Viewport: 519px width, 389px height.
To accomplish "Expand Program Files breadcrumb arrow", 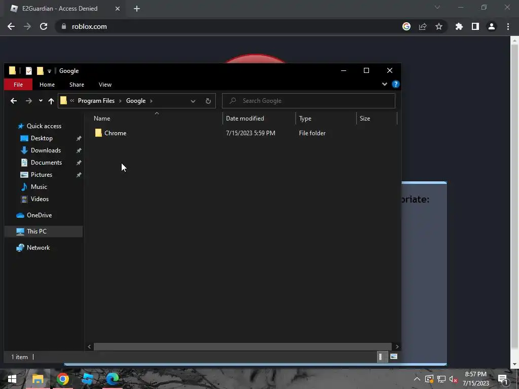I will point(120,101).
